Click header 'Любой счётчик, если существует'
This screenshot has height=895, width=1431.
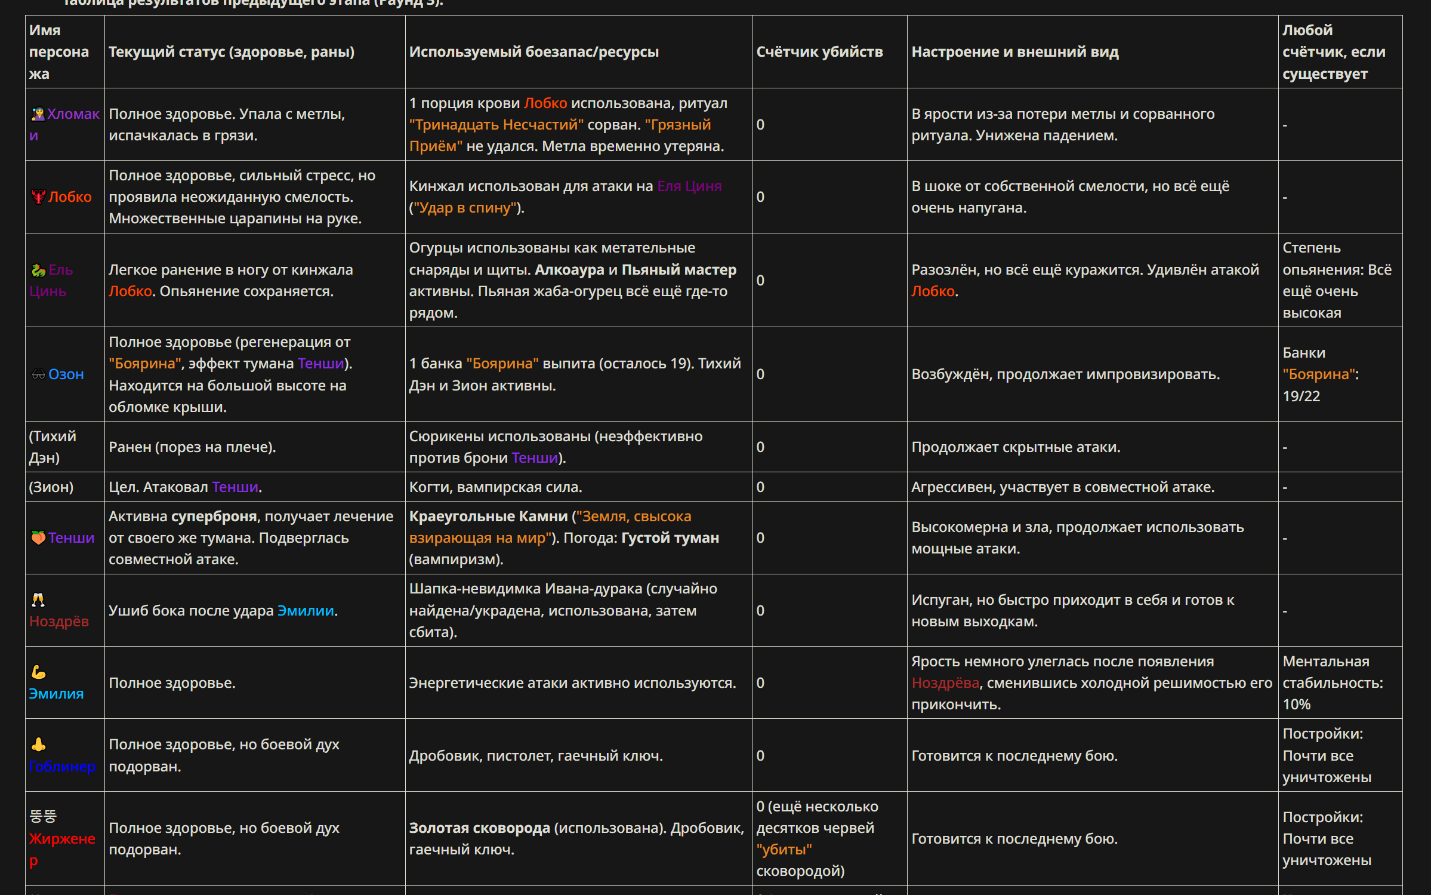click(x=1340, y=52)
